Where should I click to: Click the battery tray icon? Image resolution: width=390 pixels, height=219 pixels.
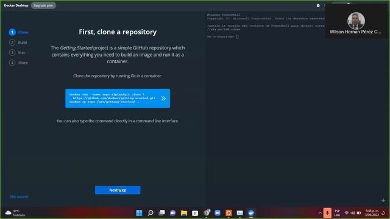coord(359,213)
